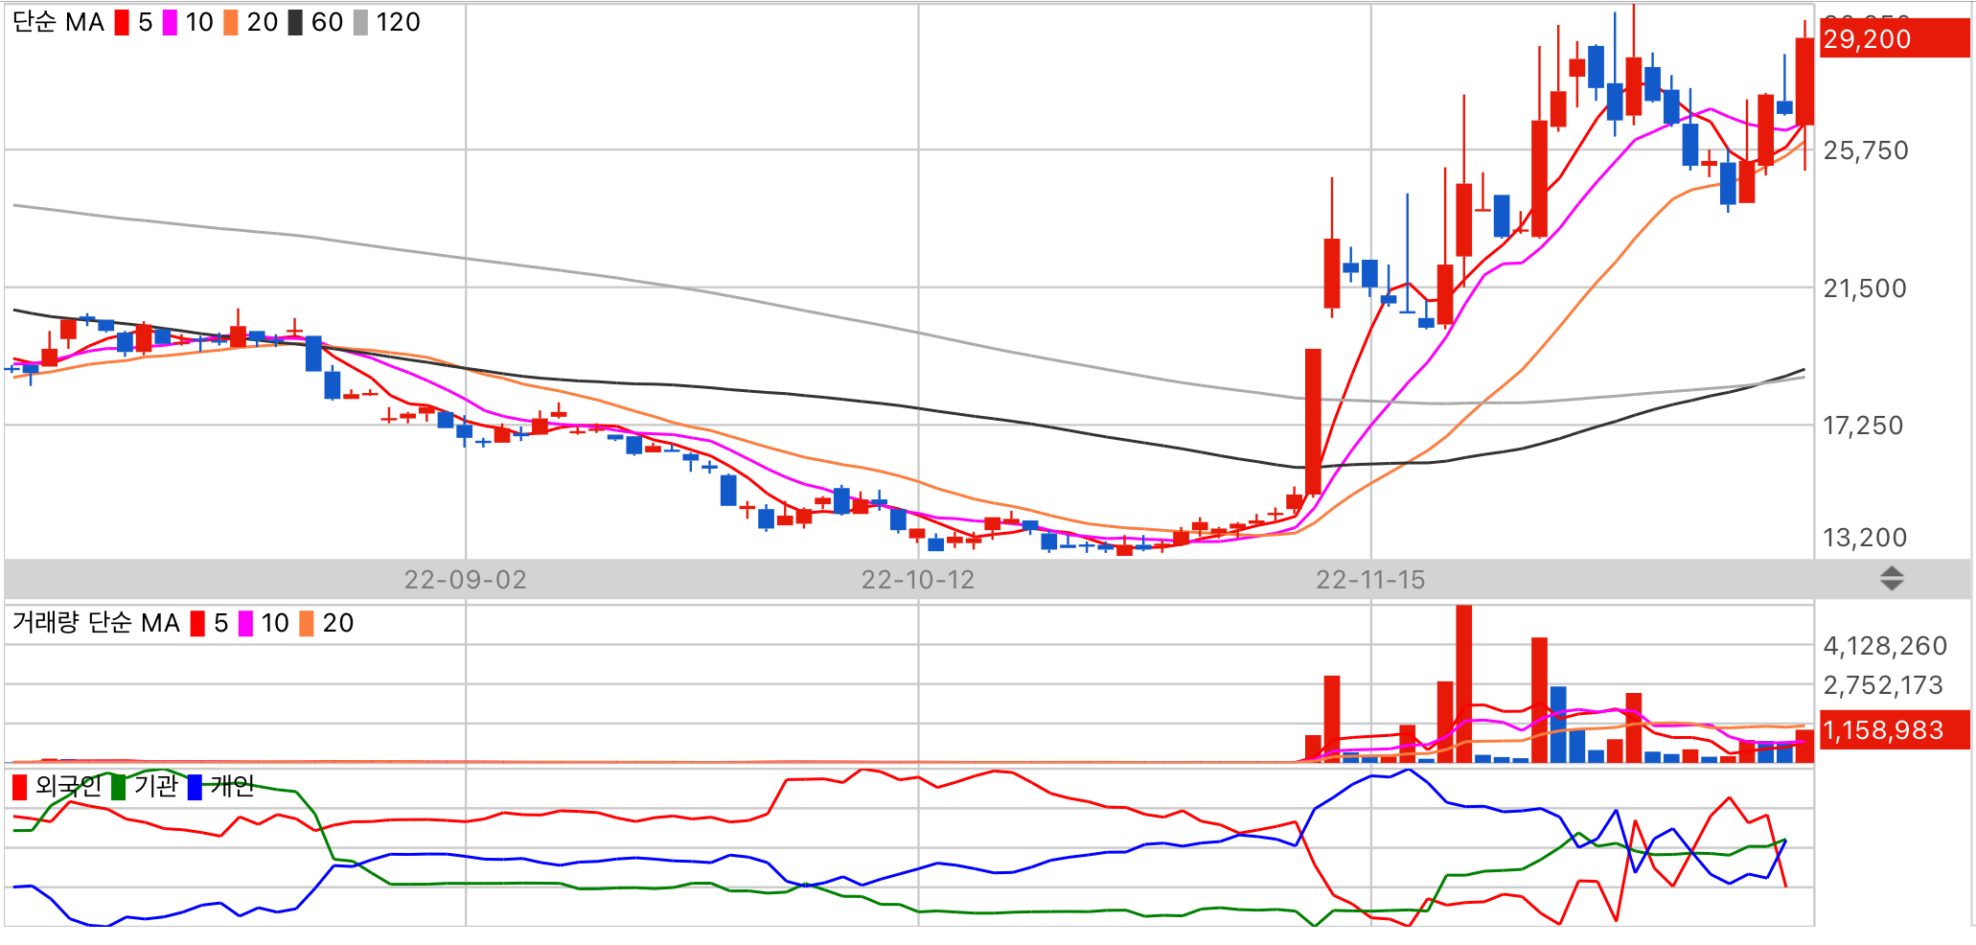Click the blue 개인 legend swatch
The height and width of the screenshot is (945, 1976).
tap(195, 787)
